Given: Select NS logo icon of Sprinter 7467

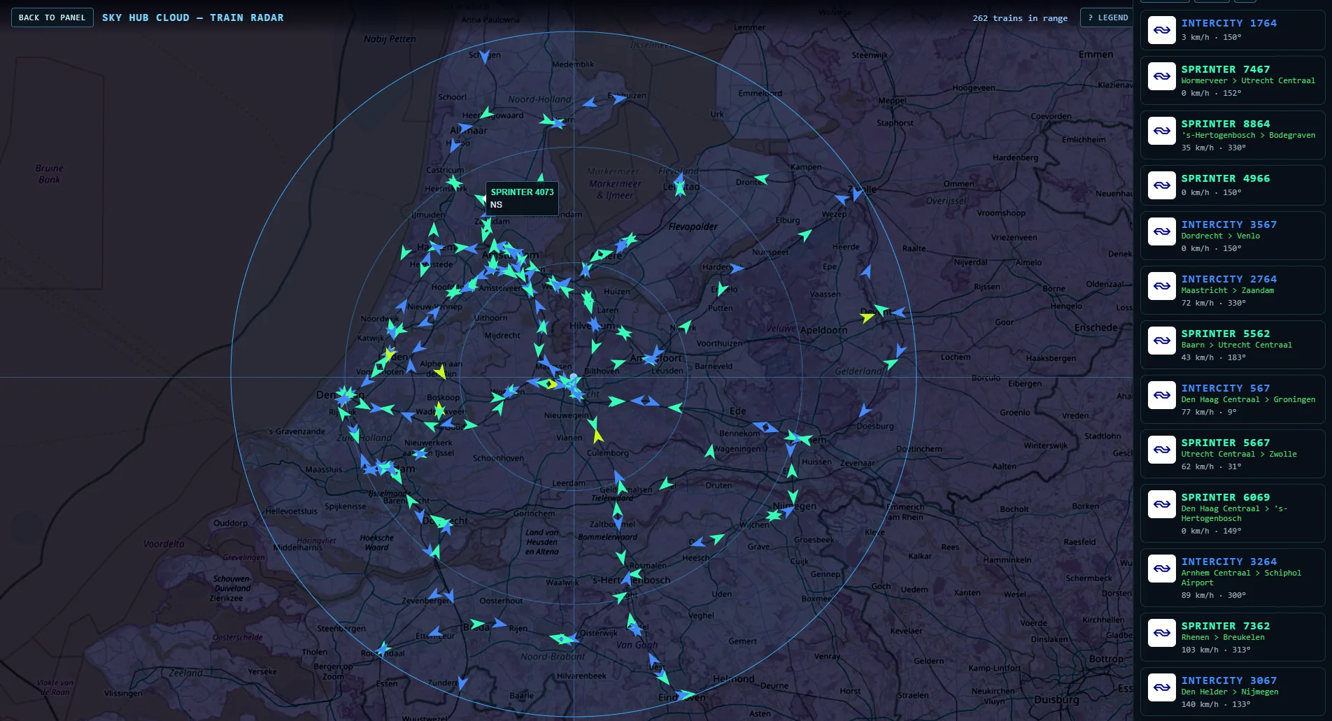Looking at the screenshot, I should (1162, 76).
